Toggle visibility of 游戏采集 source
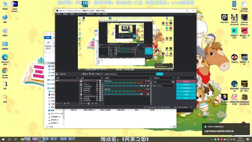Viewport: 252px width, 142px height. (x=97, y=98)
